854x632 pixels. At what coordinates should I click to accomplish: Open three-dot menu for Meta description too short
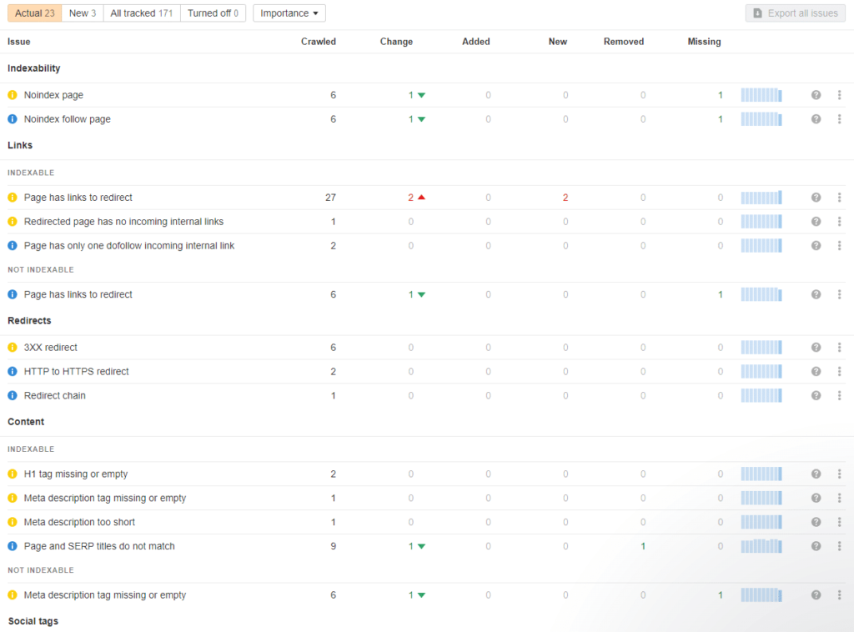click(x=839, y=523)
